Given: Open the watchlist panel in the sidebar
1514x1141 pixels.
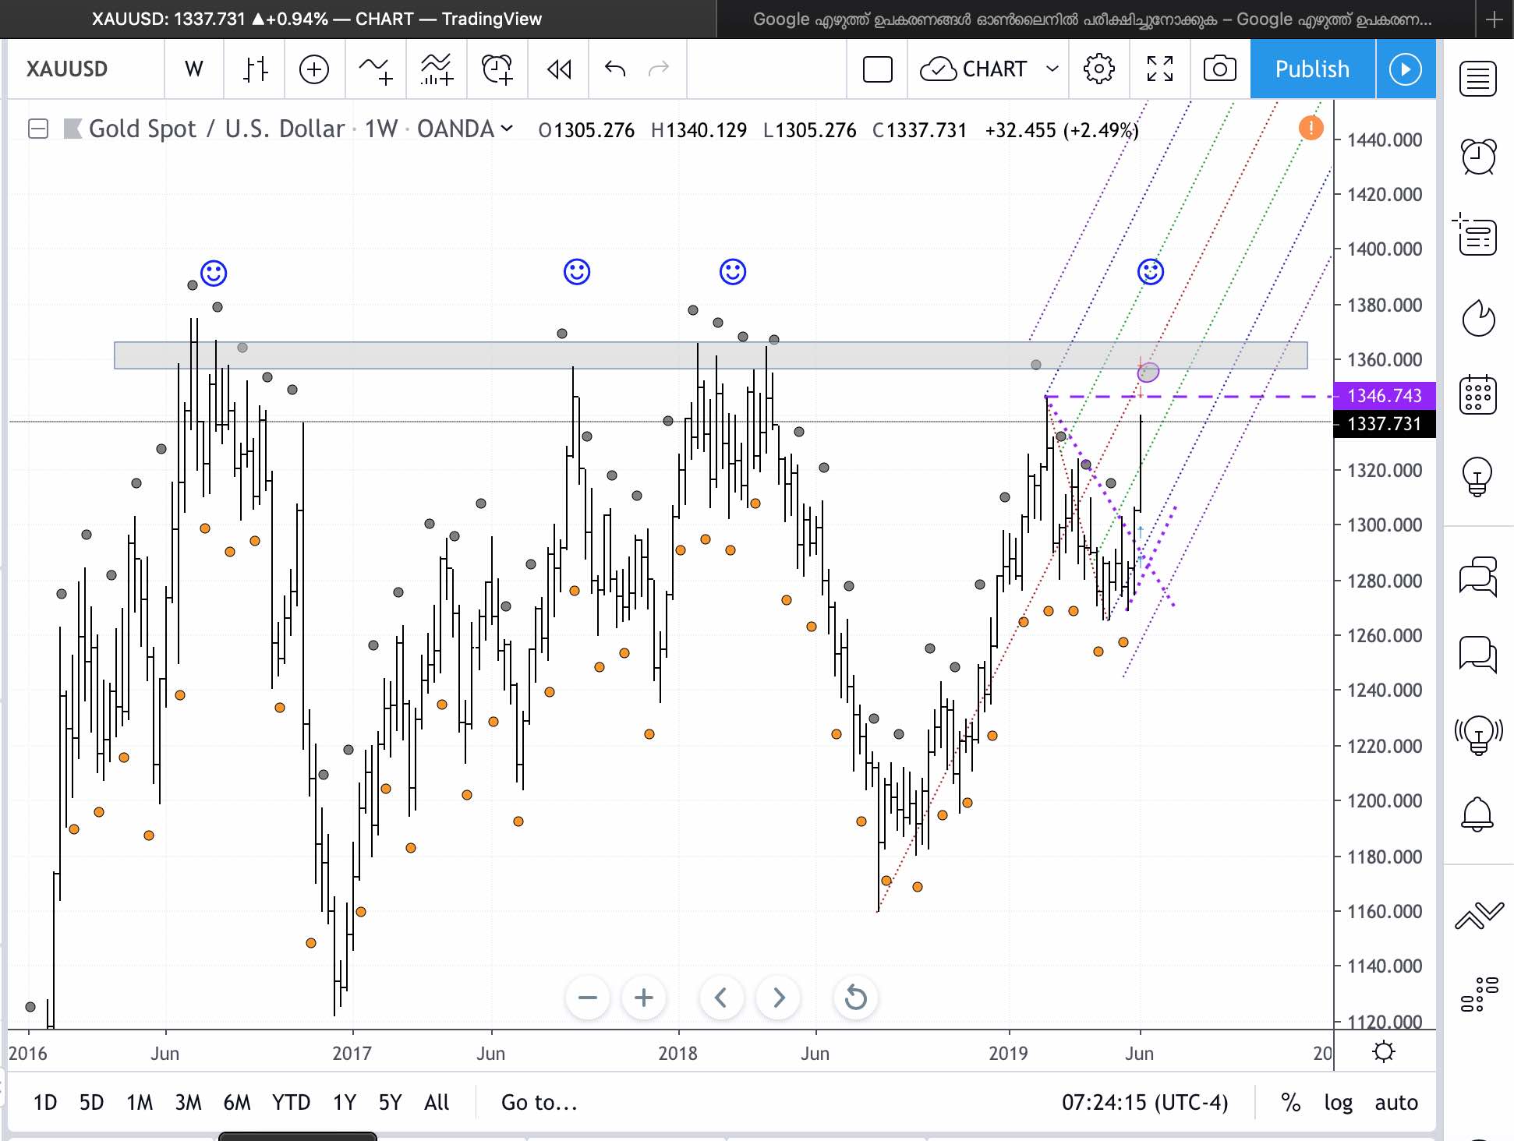Looking at the screenshot, I should [x=1479, y=78].
